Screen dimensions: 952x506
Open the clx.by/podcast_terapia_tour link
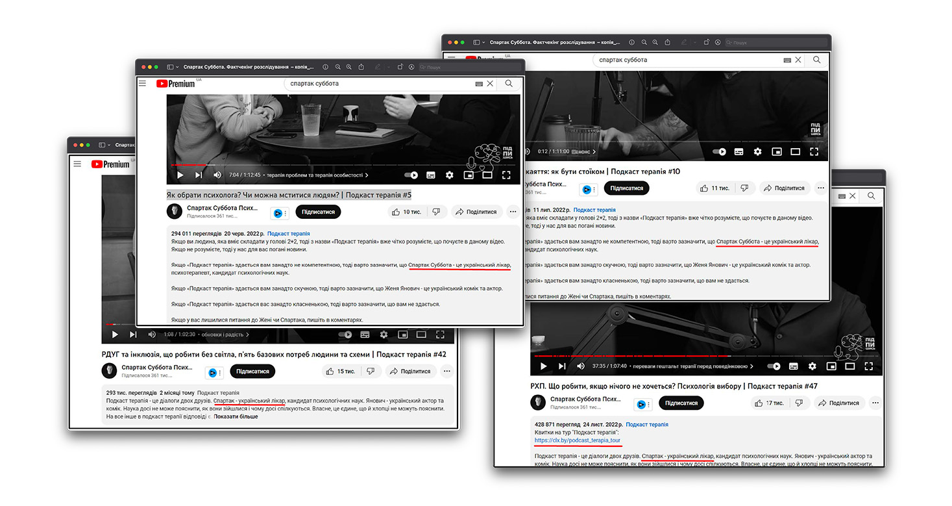(578, 440)
